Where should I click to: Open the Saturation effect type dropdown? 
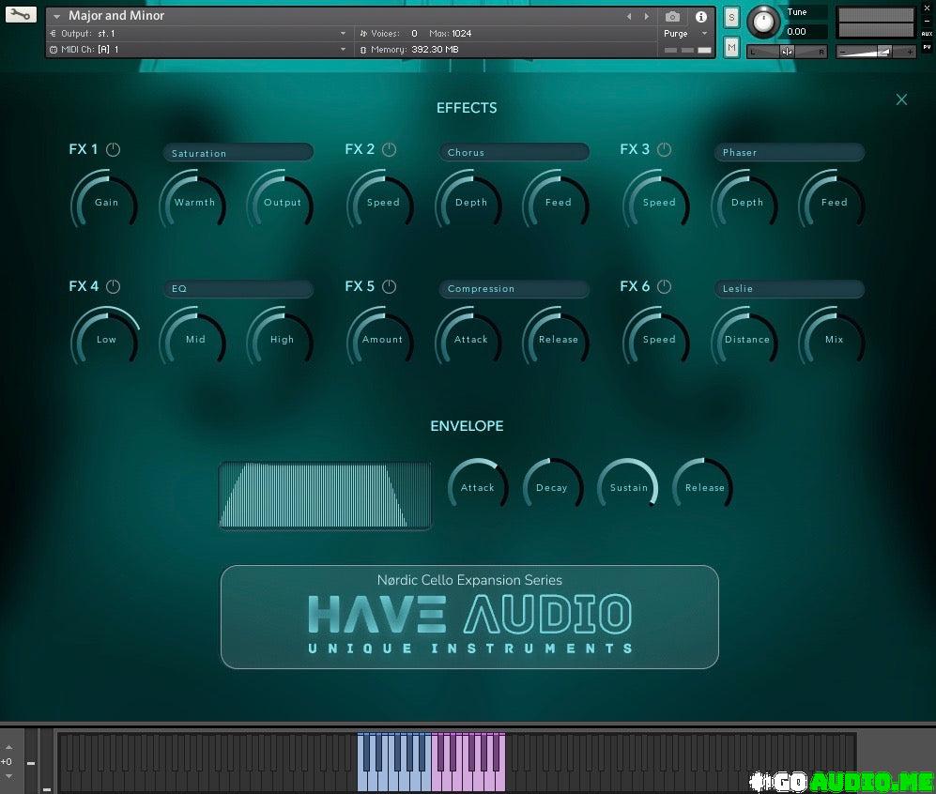238,153
